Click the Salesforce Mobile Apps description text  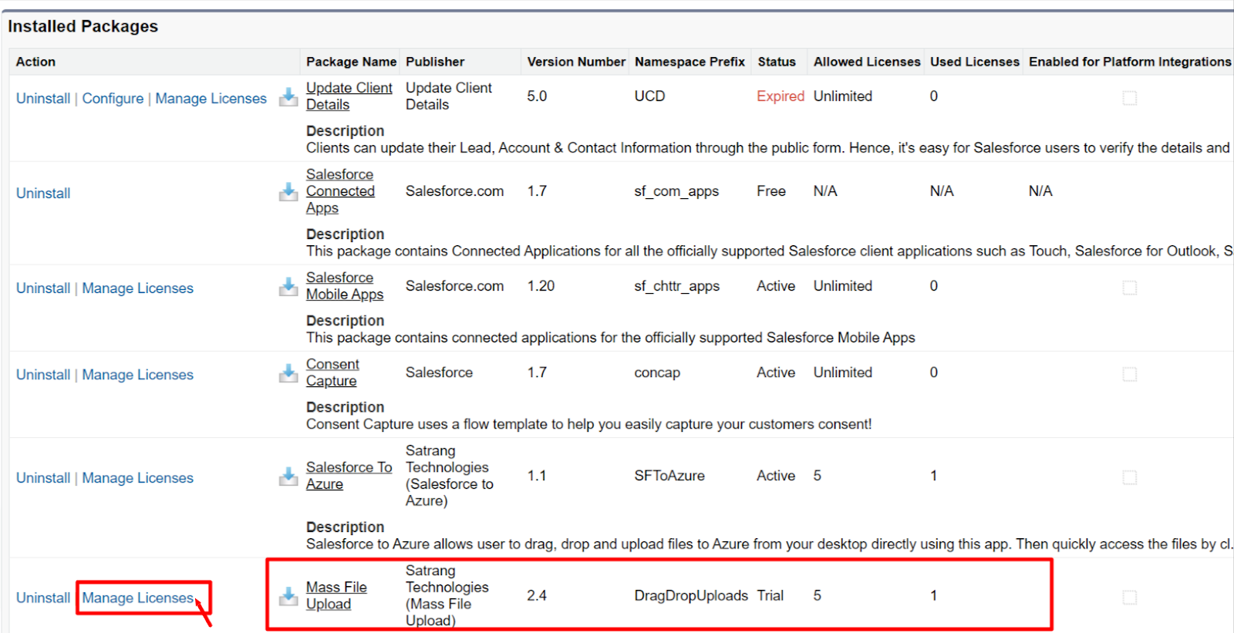610,338
